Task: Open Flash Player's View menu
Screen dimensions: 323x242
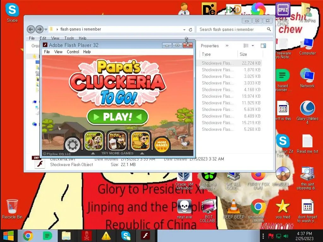Action: pos(58,52)
